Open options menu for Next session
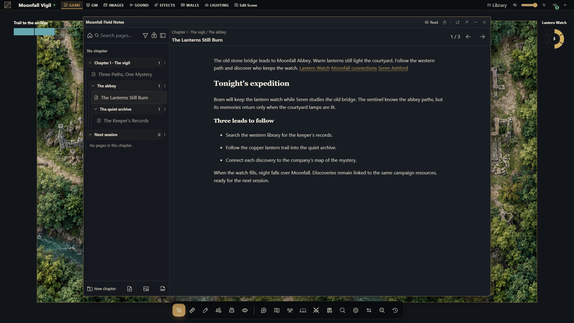The width and height of the screenshot is (574, 323). (x=165, y=135)
